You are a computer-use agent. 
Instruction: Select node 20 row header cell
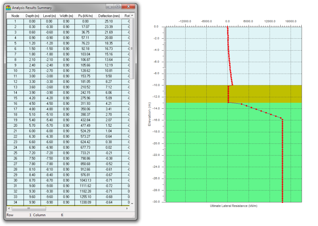coord(15,126)
